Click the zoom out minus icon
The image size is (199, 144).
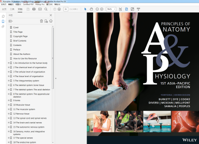[97, 9]
